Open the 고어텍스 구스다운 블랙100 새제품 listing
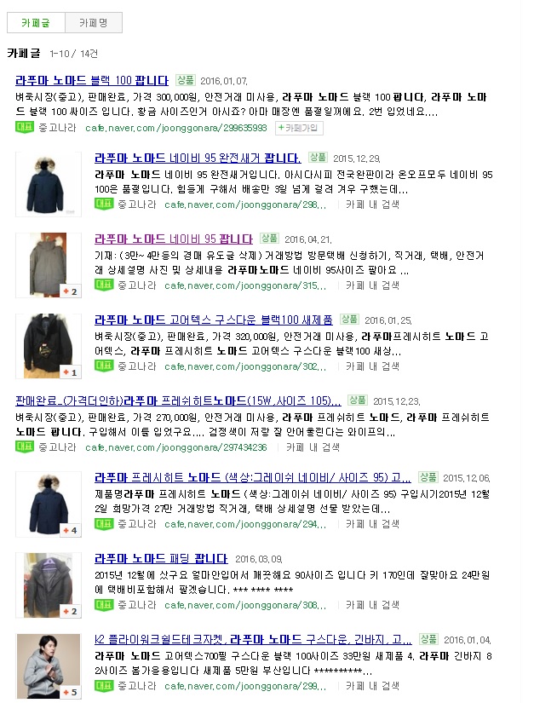Screen dimensions: 534x703 pyautogui.click(x=214, y=320)
